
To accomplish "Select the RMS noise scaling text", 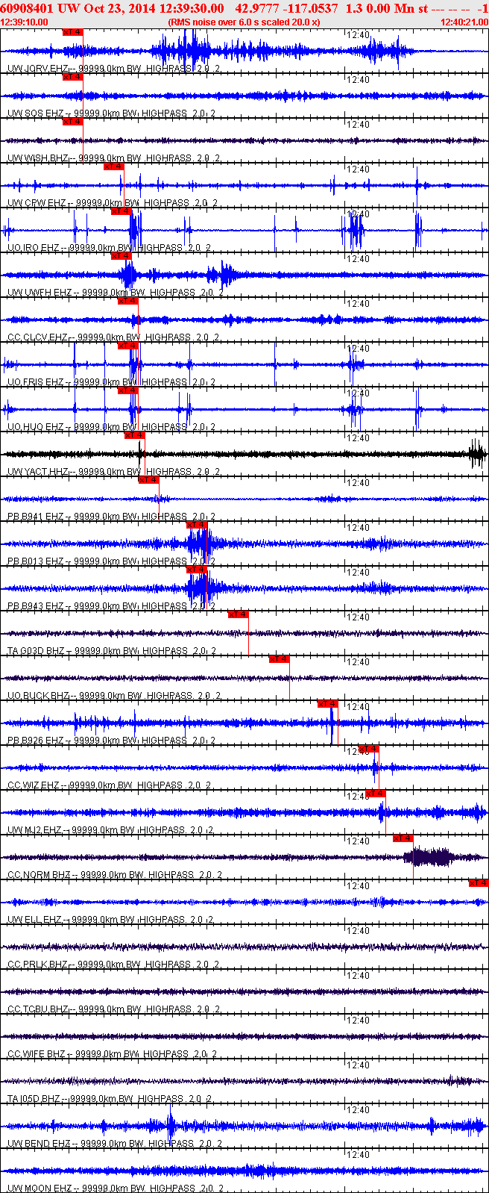I will [x=244, y=22].
